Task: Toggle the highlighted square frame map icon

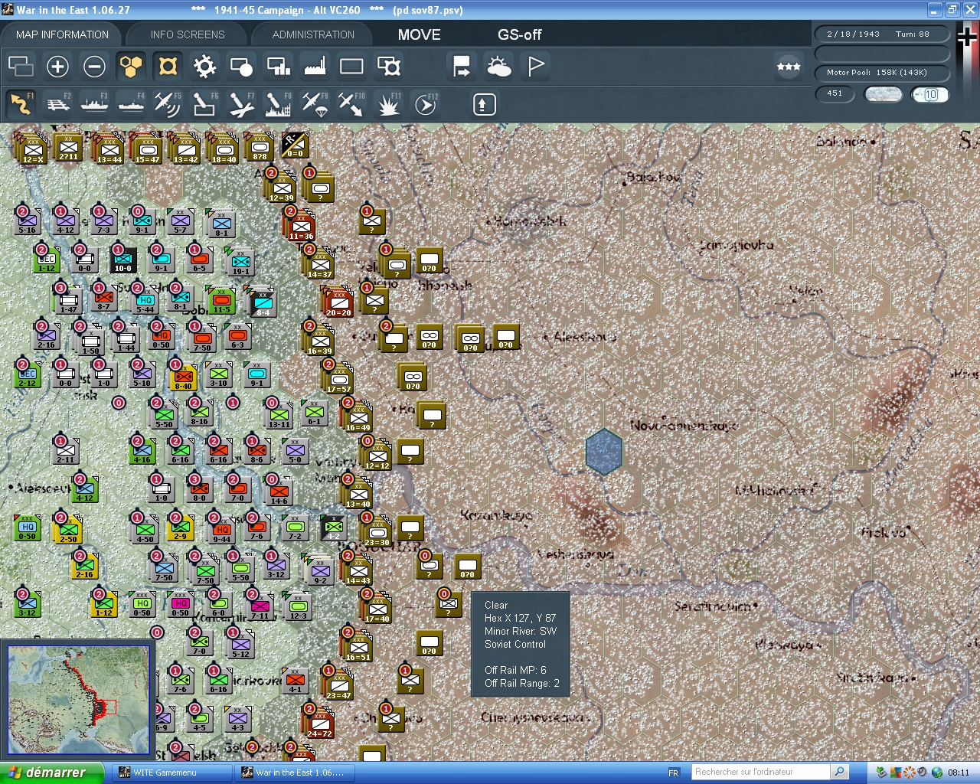Action: click(168, 67)
